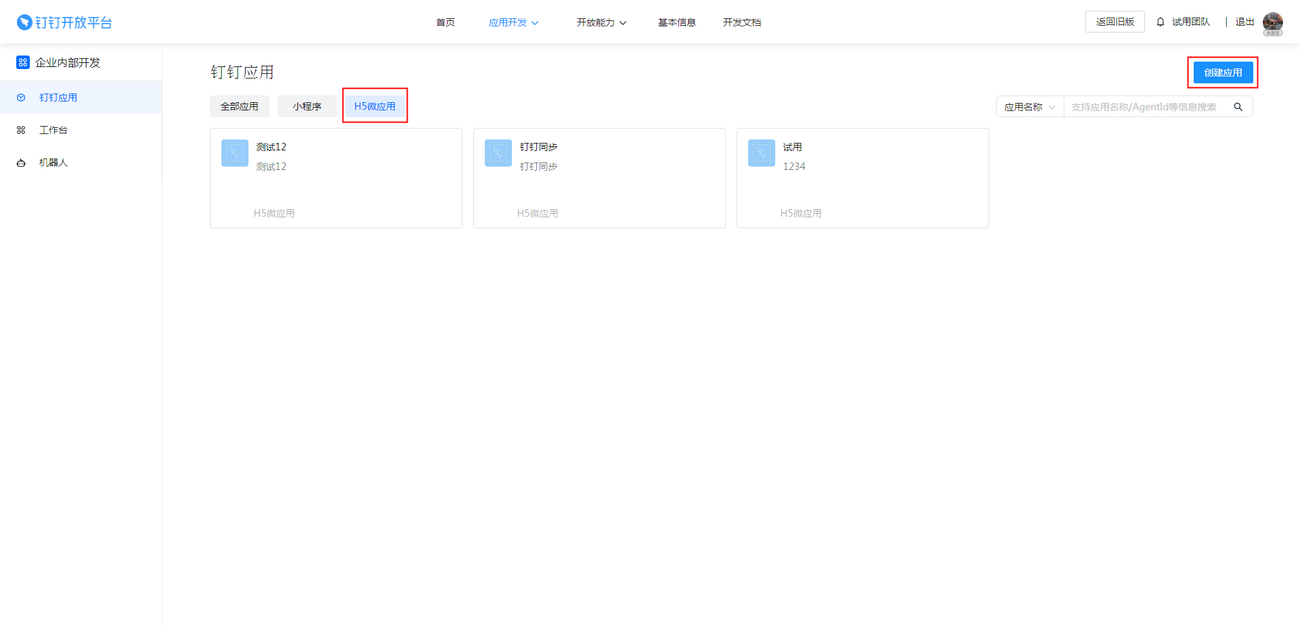Viewport: 1300px width, 627px height.
Task: Select 钉钉应用 in the sidebar
Action: (81, 98)
